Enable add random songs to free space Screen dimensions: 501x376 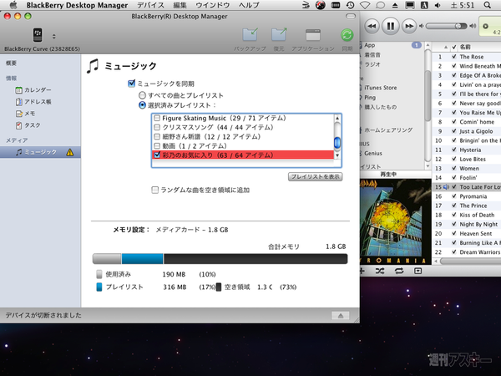click(x=155, y=191)
